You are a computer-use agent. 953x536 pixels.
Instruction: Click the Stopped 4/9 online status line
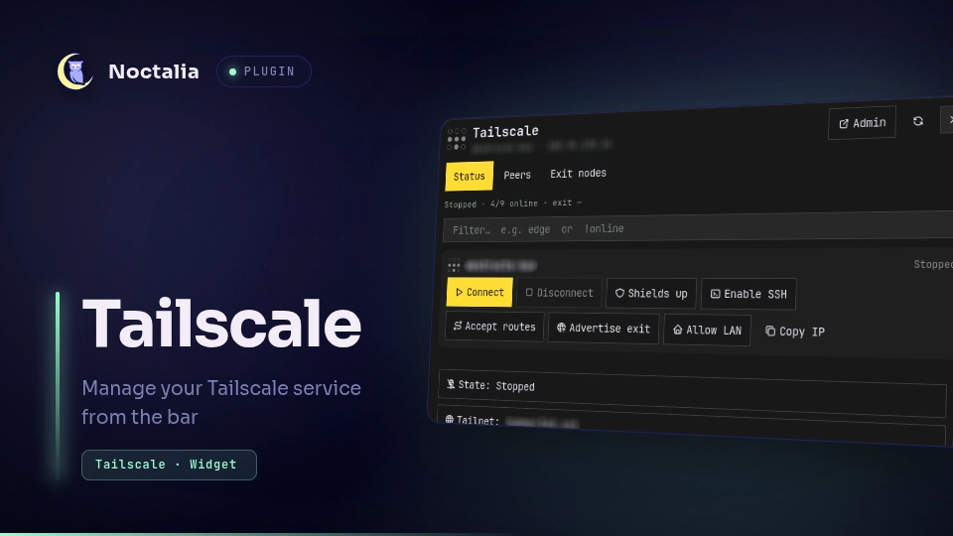coord(513,203)
